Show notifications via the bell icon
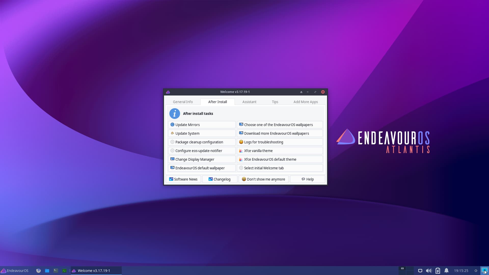This screenshot has height=275, width=489. coord(446,271)
